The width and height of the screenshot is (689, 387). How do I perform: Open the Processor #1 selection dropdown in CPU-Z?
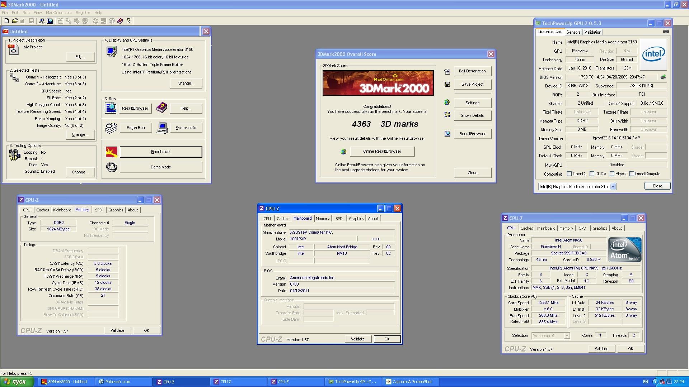[x=567, y=336]
